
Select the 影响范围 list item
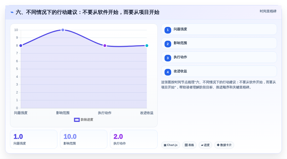coord(219,43)
